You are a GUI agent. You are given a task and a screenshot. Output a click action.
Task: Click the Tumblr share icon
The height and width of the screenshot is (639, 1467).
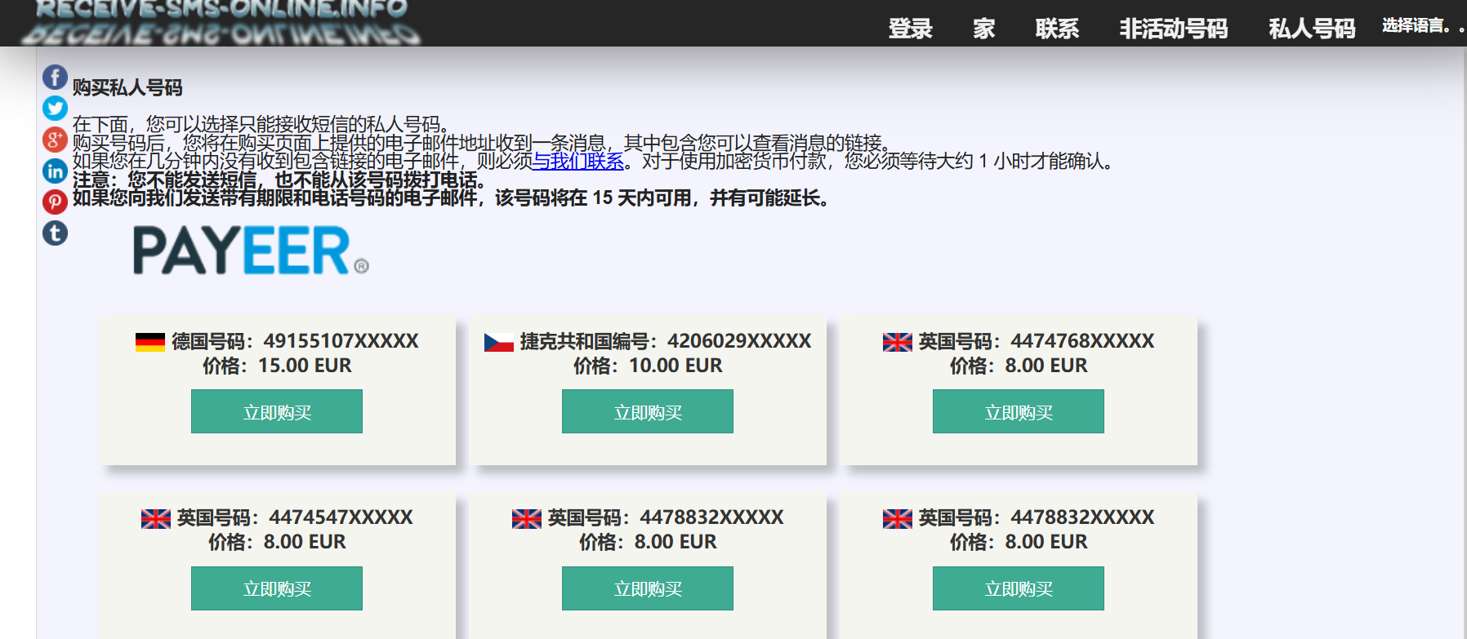55,233
